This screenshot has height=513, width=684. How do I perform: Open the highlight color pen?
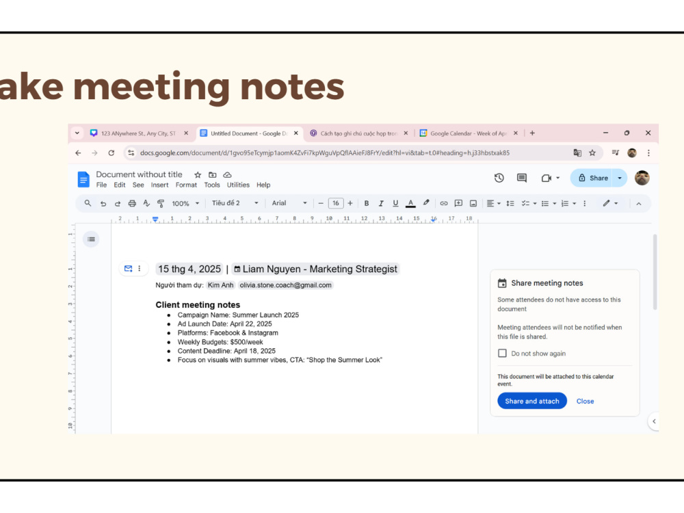pos(426,203)
